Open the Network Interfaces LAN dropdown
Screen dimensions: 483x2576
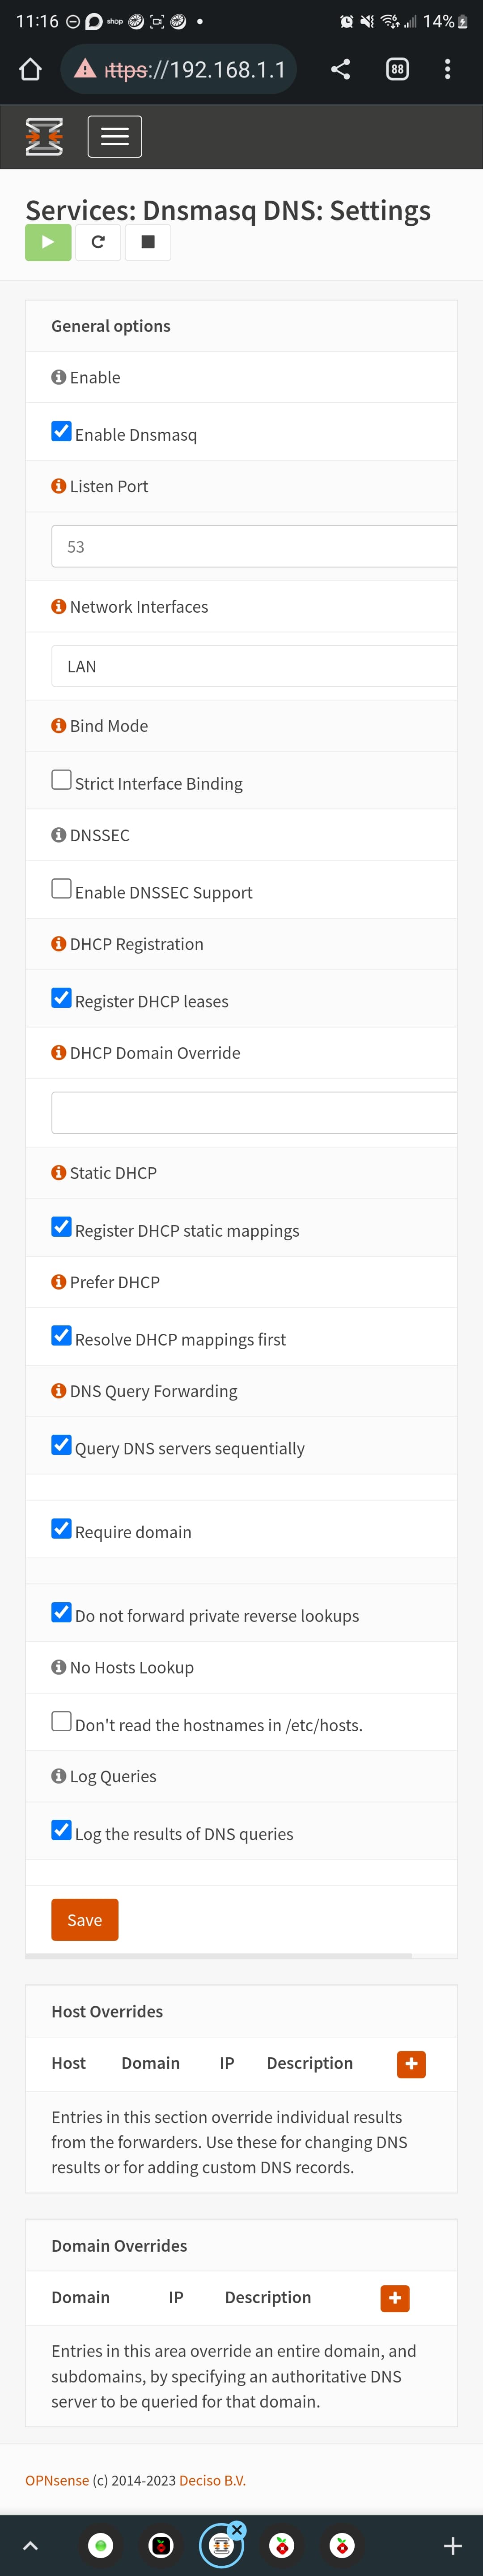point(254,666)
